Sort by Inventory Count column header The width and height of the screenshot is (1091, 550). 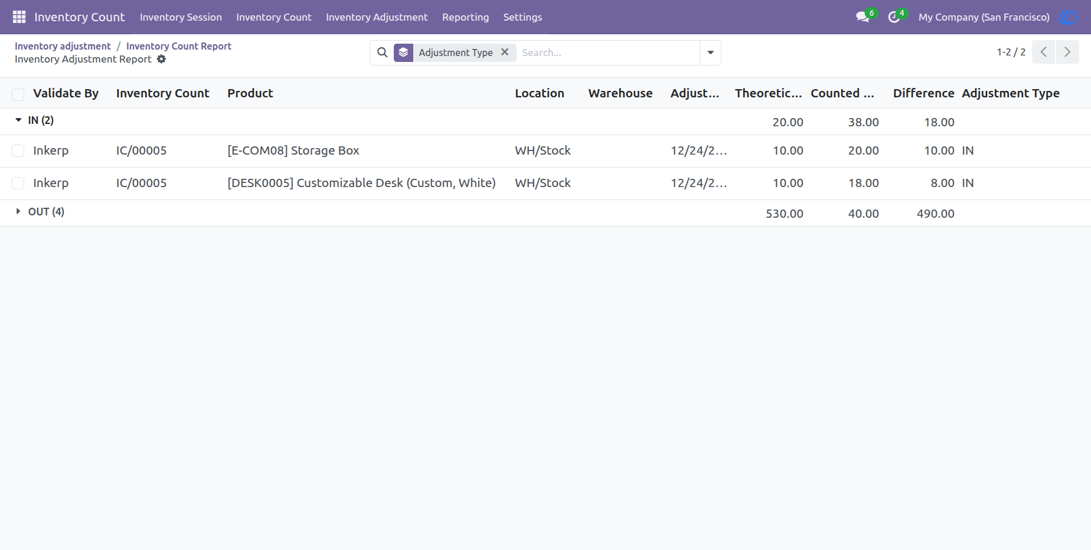[163, 93]
